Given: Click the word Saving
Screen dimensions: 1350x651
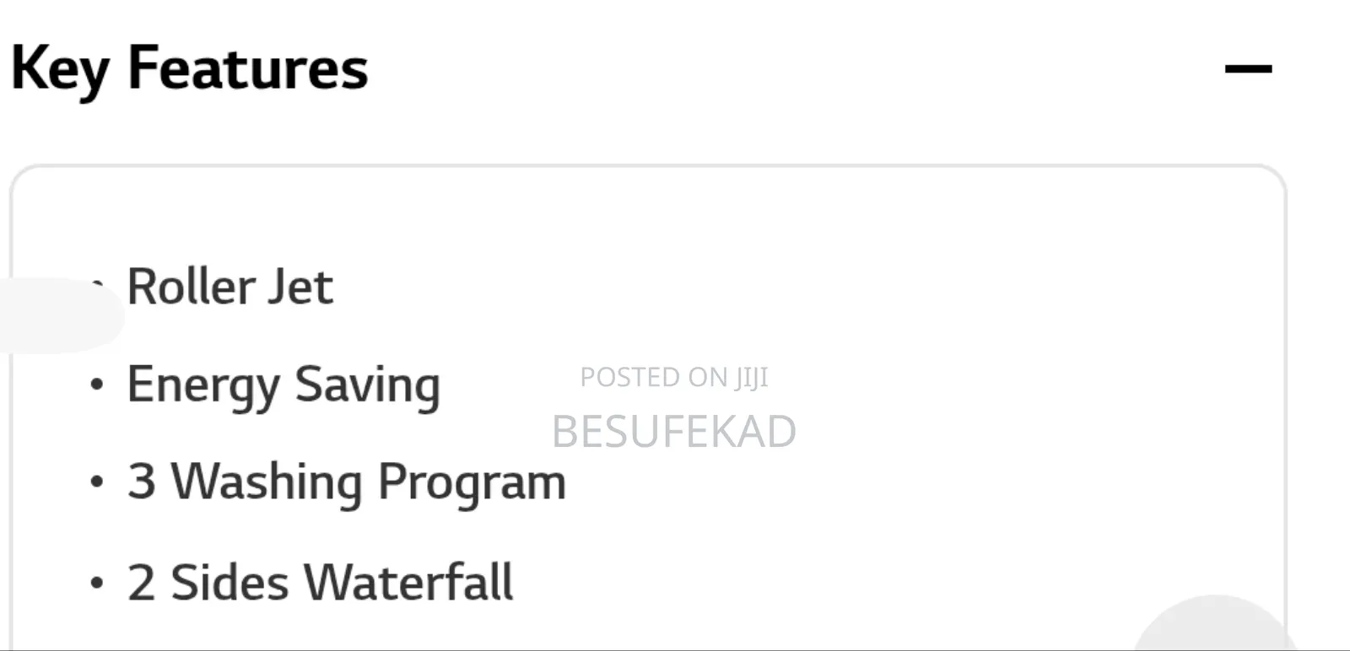Looking at the screenshot, I should tap(367, 385).
